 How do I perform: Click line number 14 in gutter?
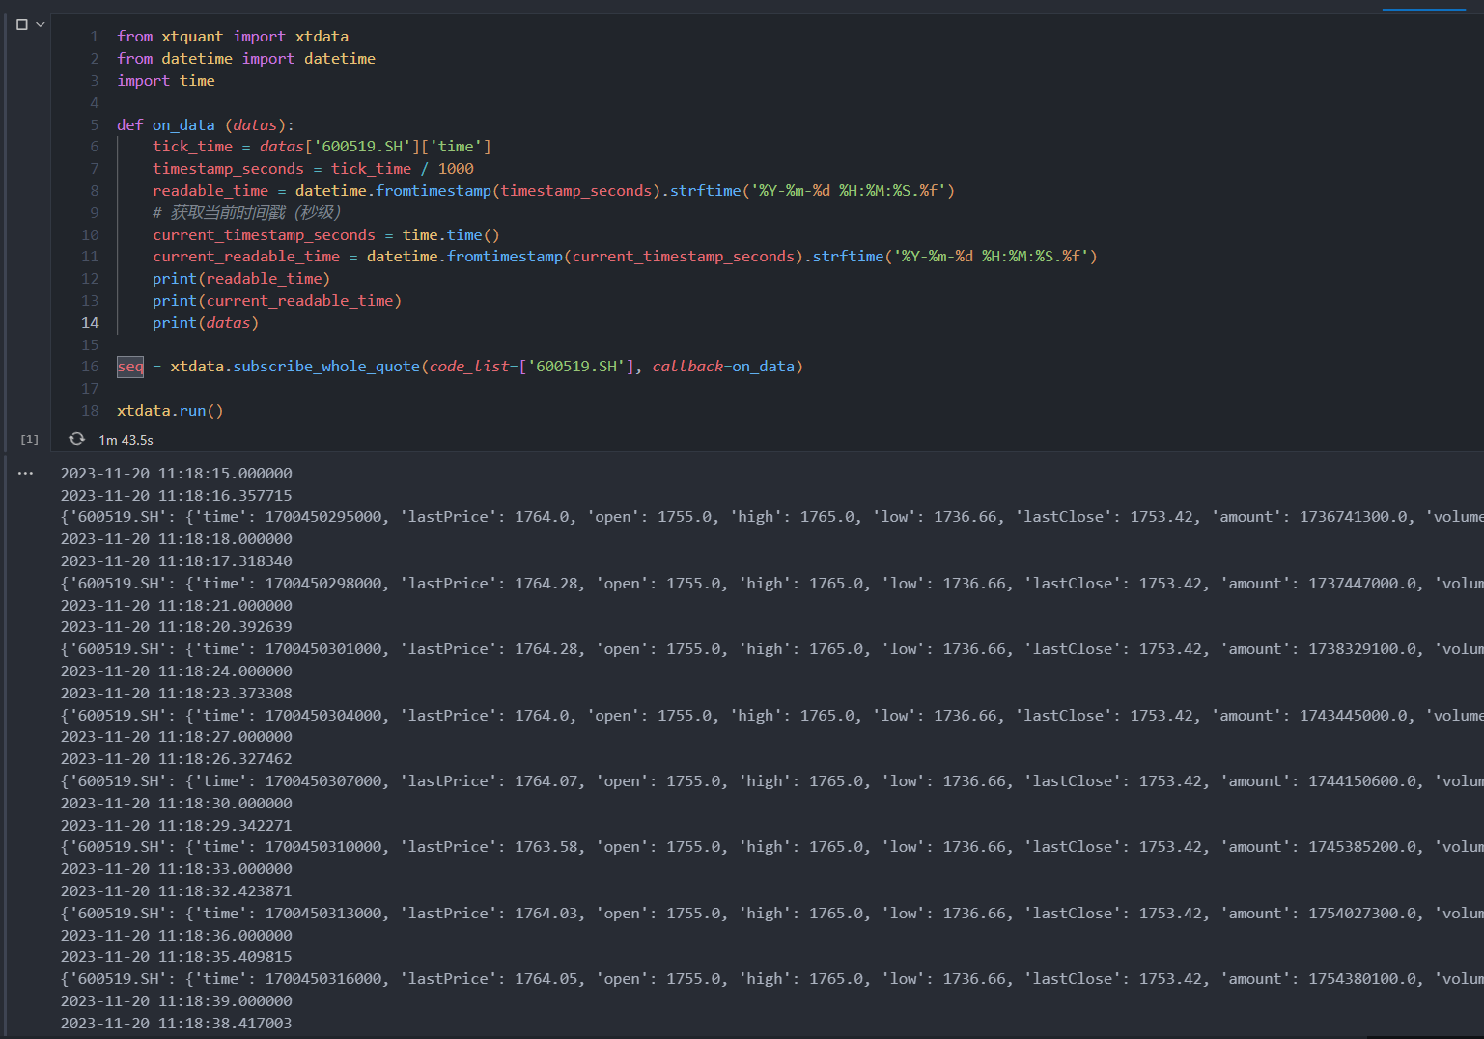[90, 323]
